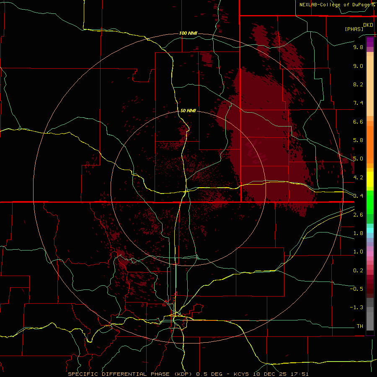377x377 pixels.
Task: Click the 1.0 value on the color scale
Action: pyautogui.click(x=358, y=252)
